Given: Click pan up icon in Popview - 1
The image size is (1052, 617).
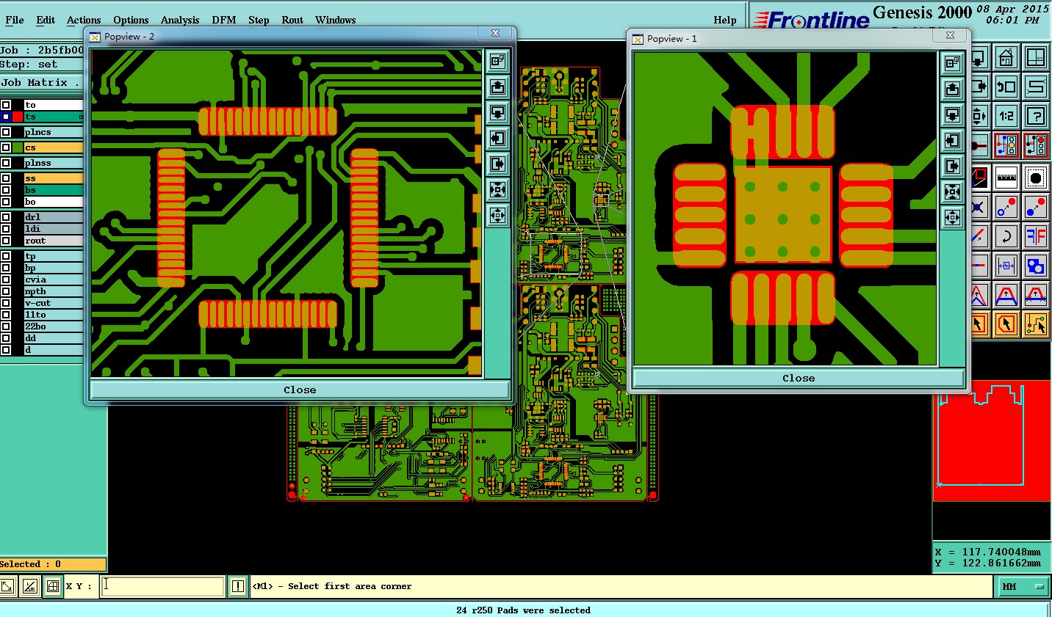Looking at the screenshot, I should (x=952, y=90).
